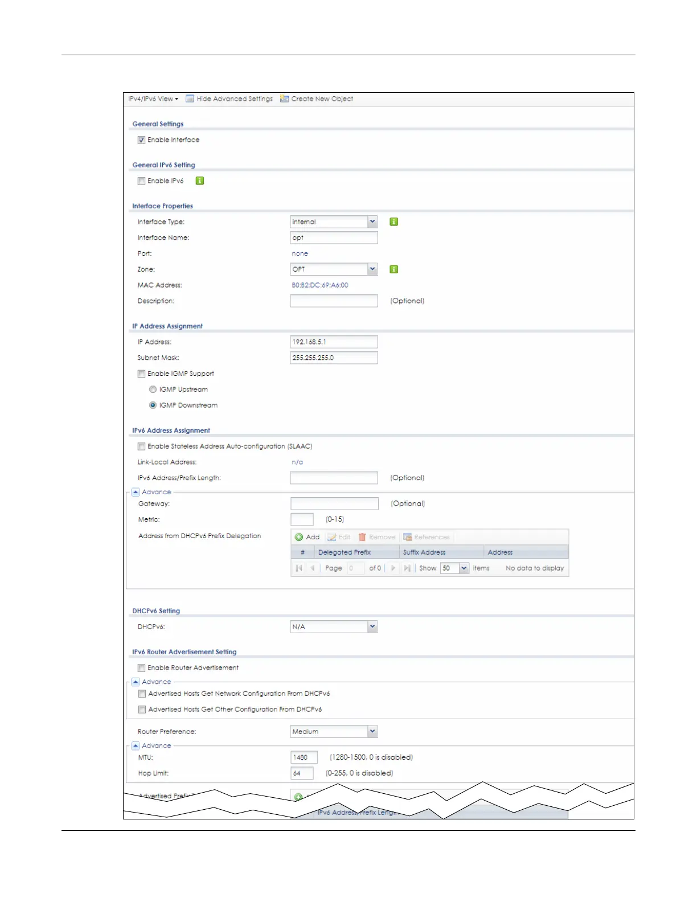
Task: Open the IPv4/IPv6 View menu
Action: (x=153, y=99)
